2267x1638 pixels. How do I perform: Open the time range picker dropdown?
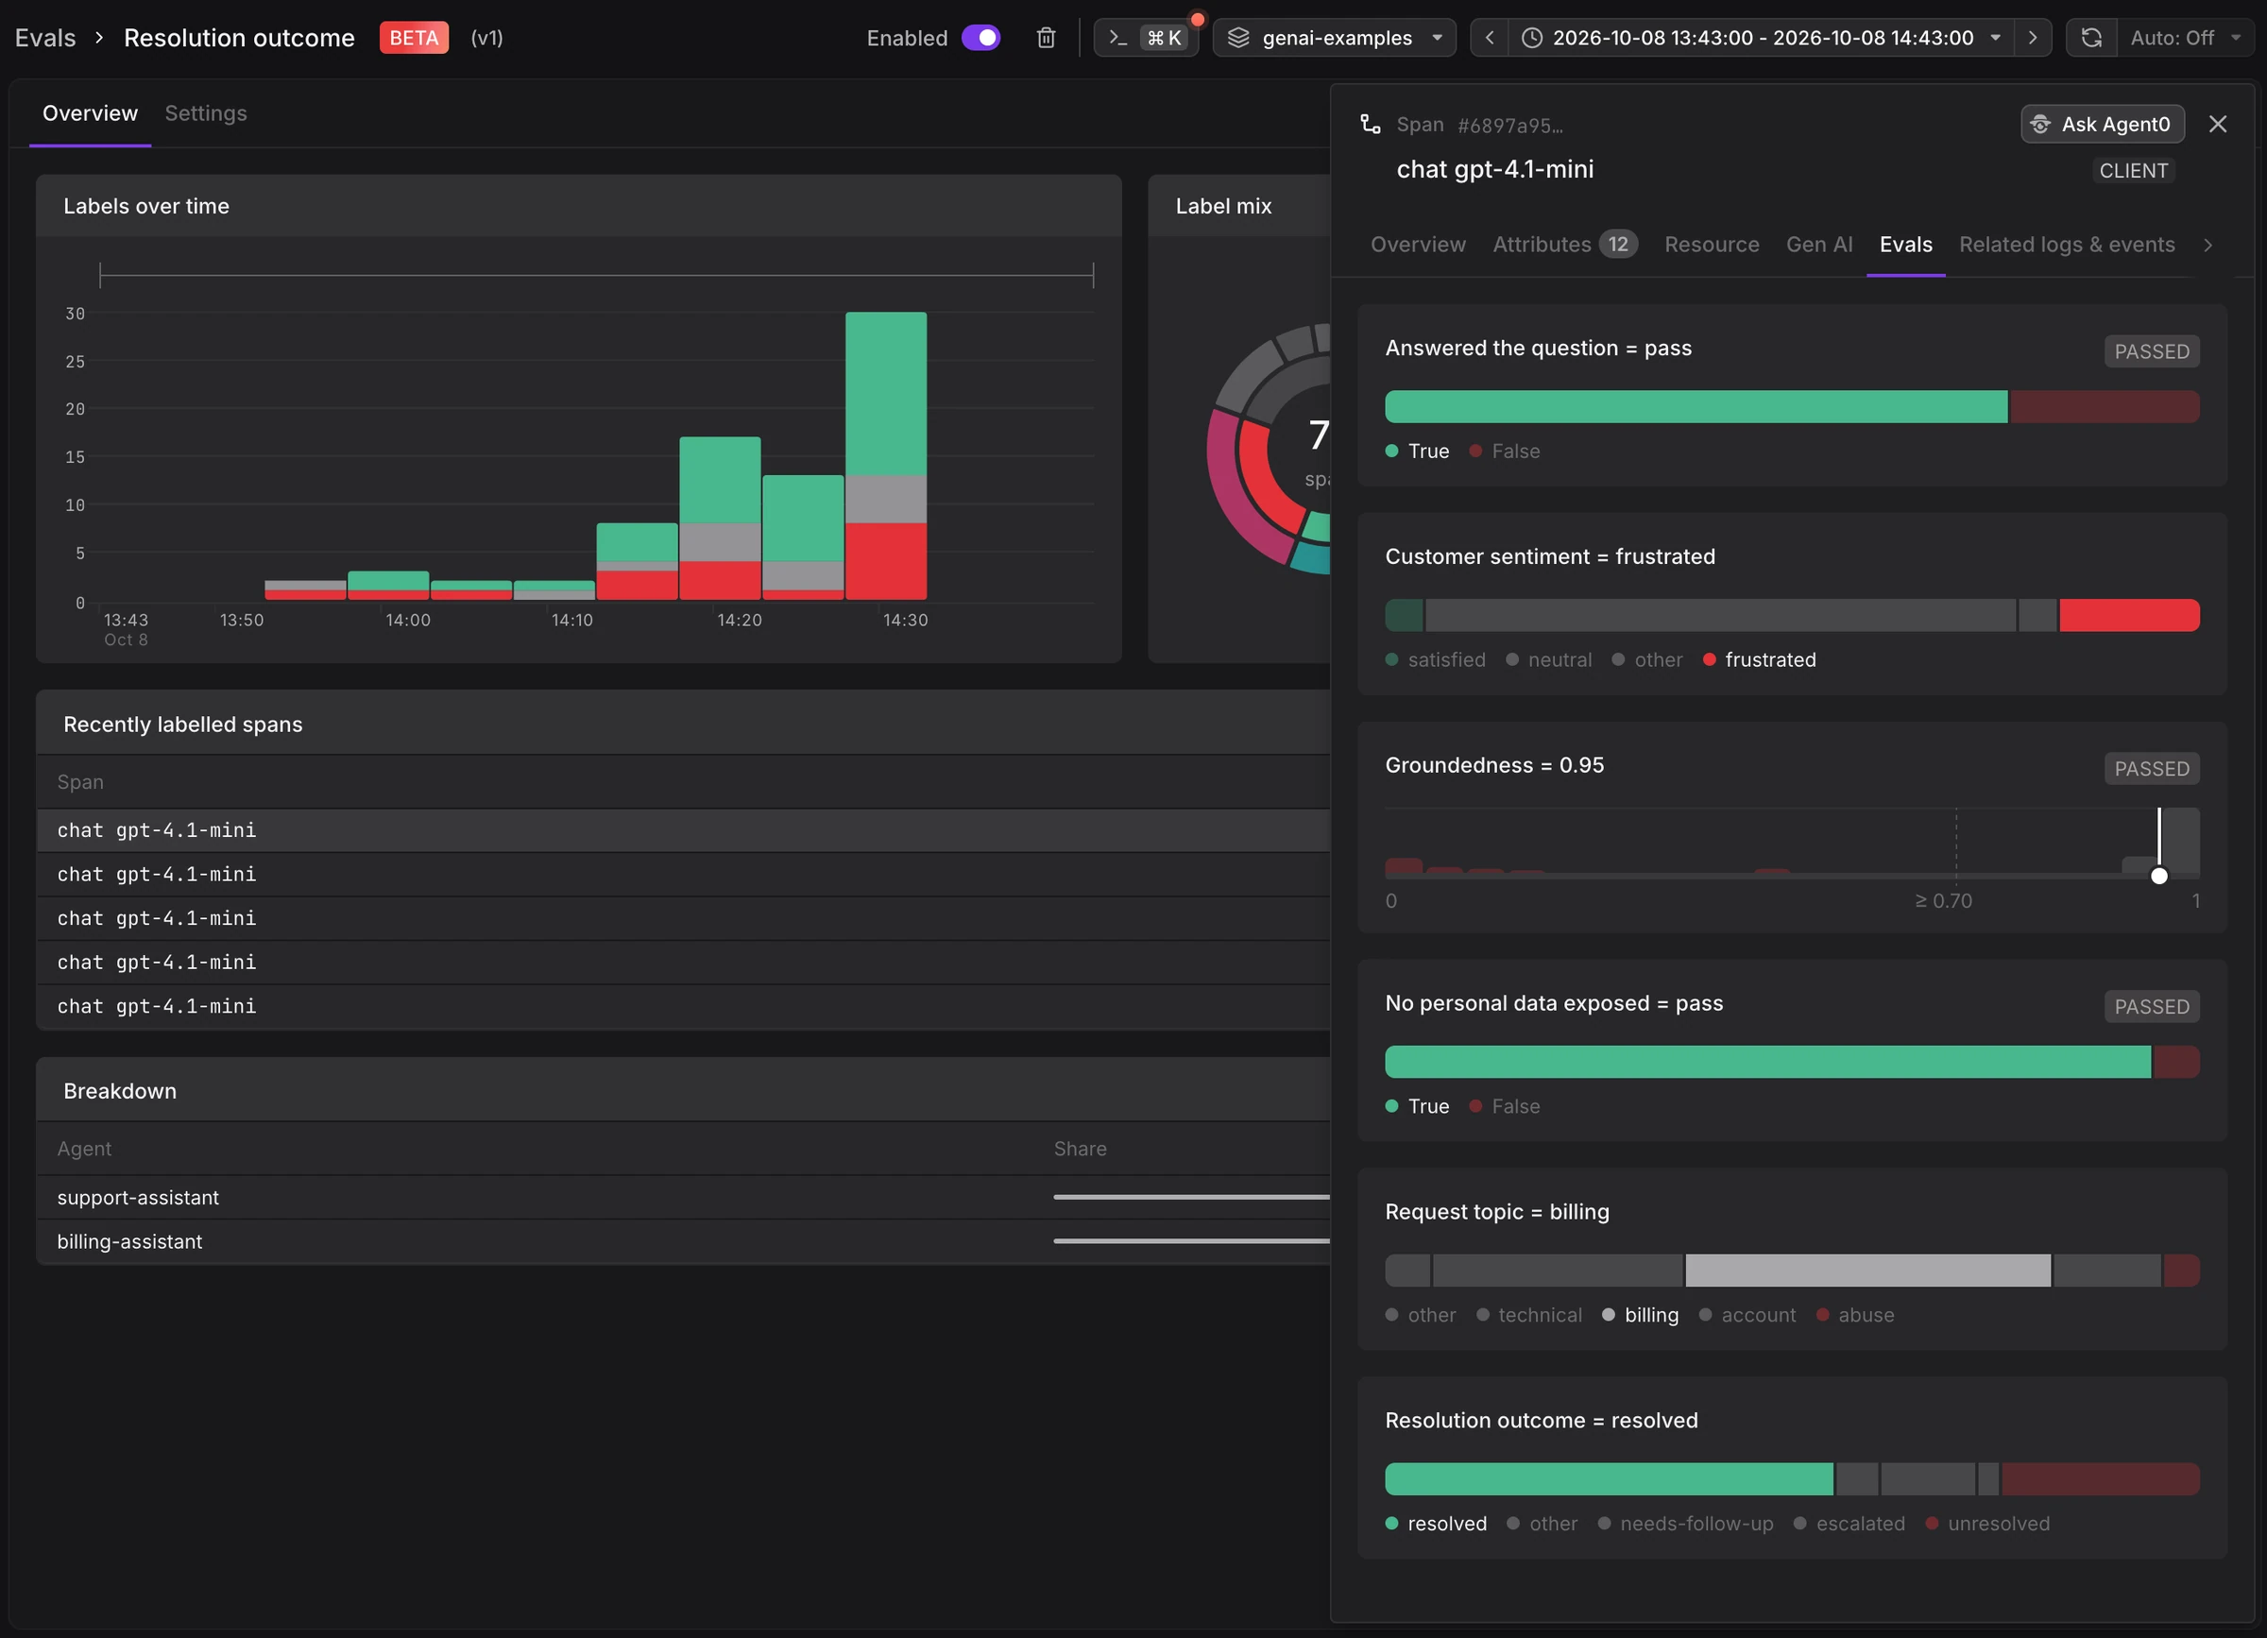[1762, 38]
